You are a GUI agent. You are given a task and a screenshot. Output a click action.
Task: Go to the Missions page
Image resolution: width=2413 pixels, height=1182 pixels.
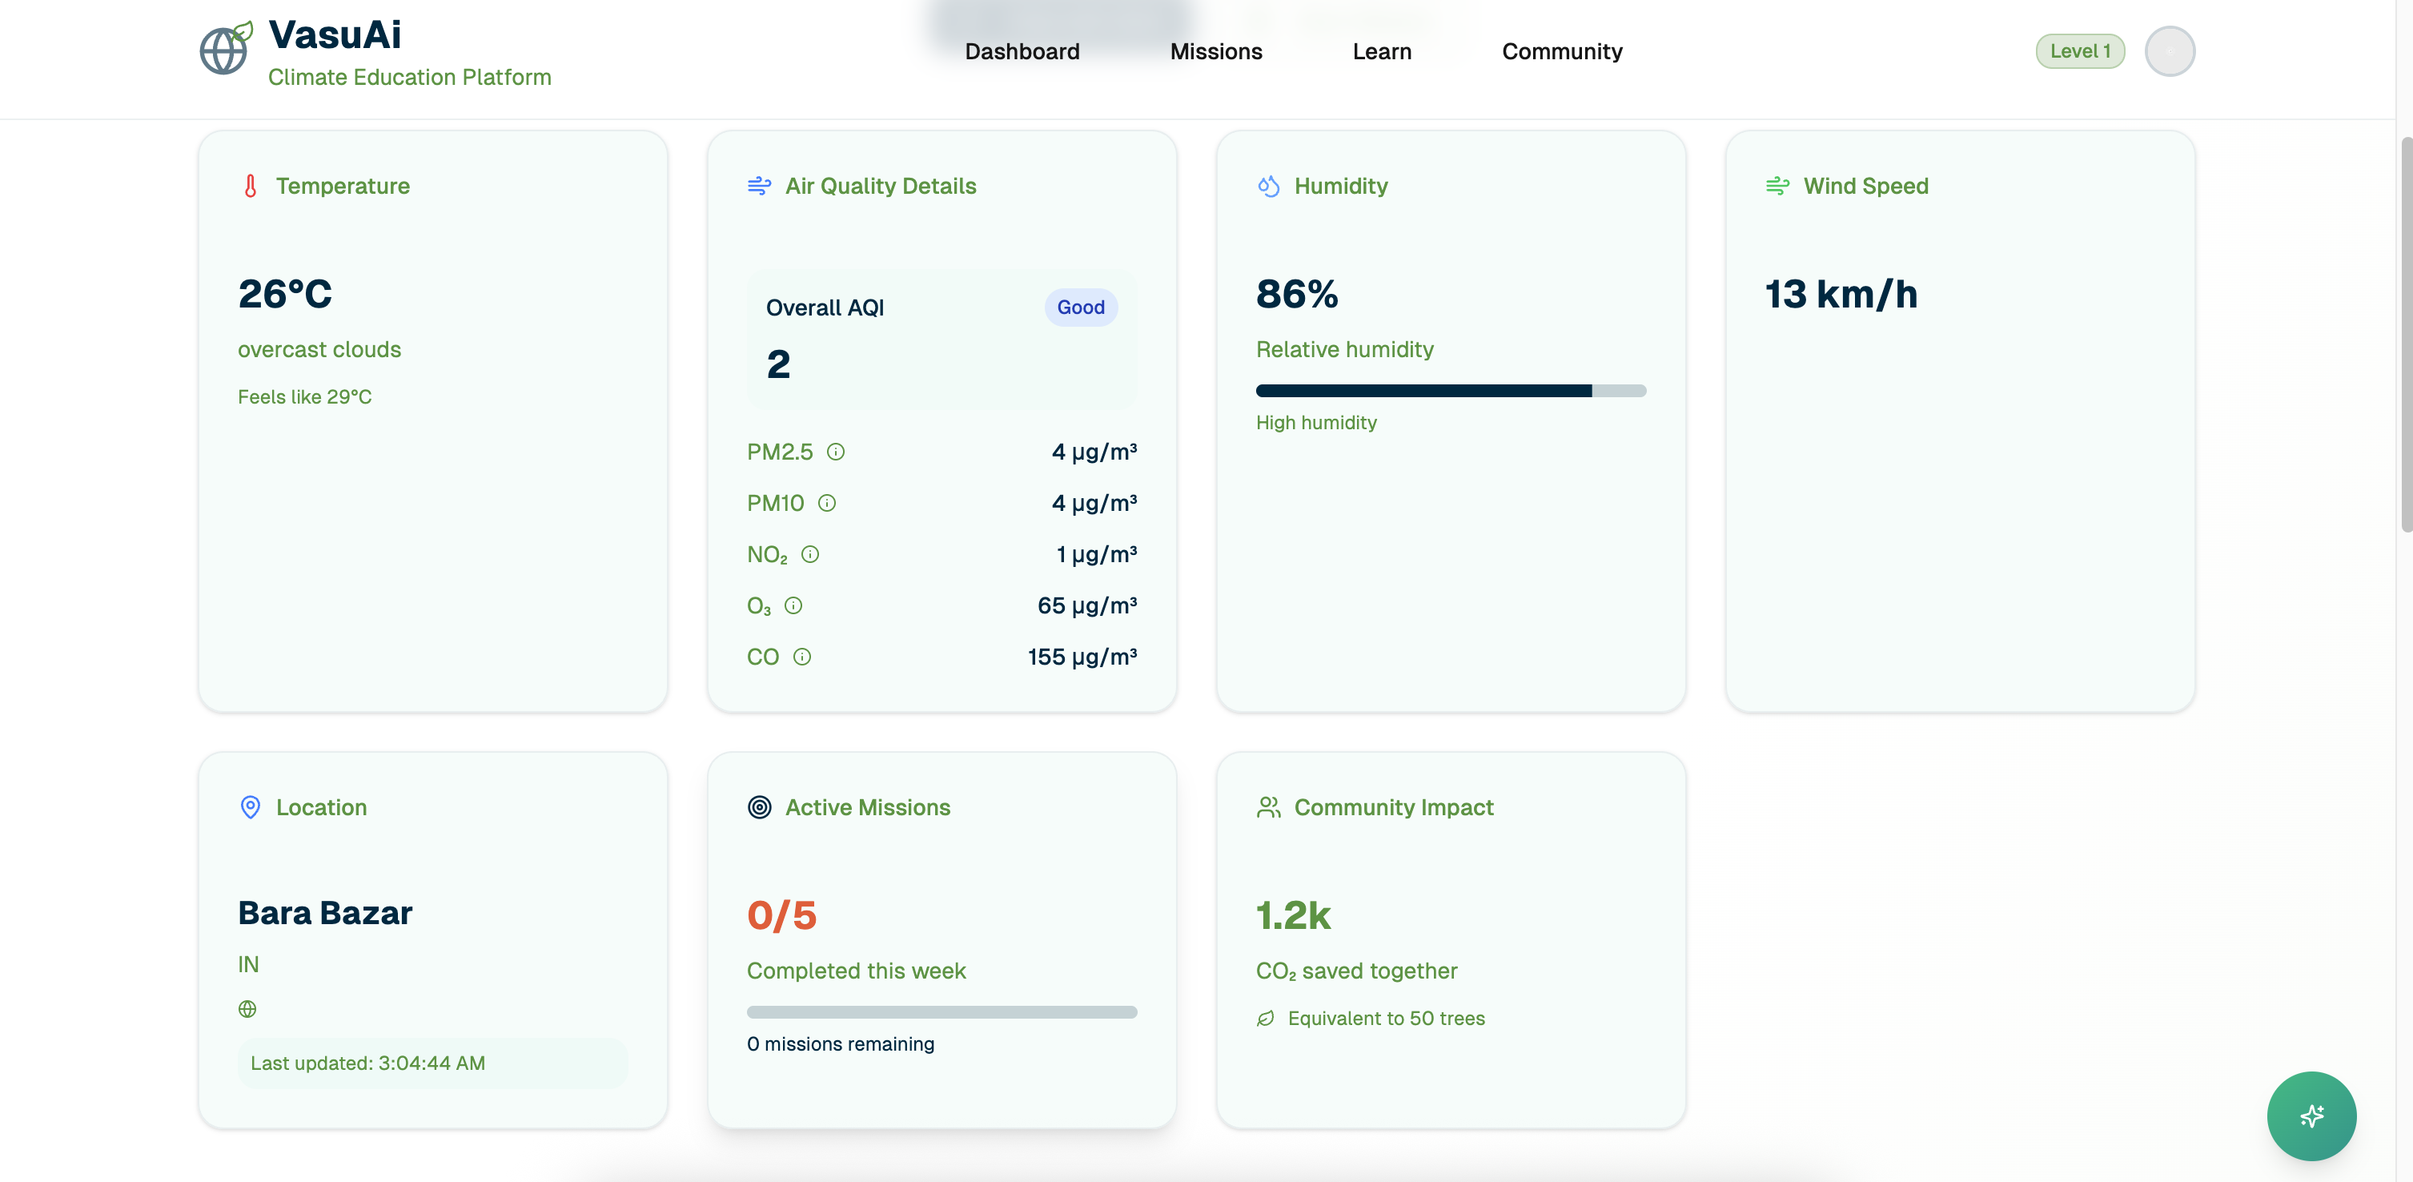pos(1216,51)
